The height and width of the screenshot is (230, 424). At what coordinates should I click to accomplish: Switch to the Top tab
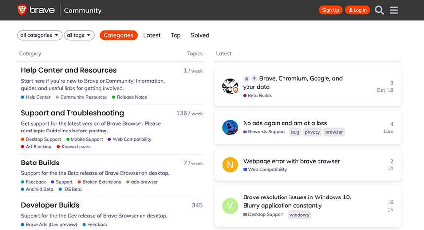[176, 35]
